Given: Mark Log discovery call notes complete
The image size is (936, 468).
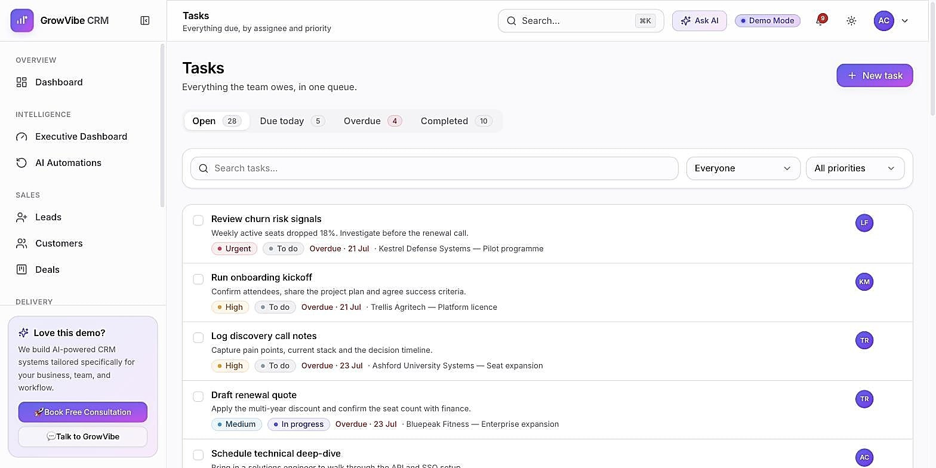Looking at the screenshot, I should click(x=198, y=337).
